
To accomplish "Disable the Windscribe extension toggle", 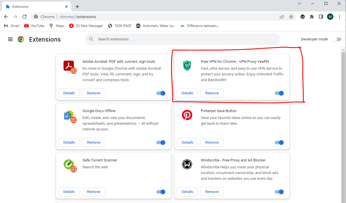I will click(279, 192).
